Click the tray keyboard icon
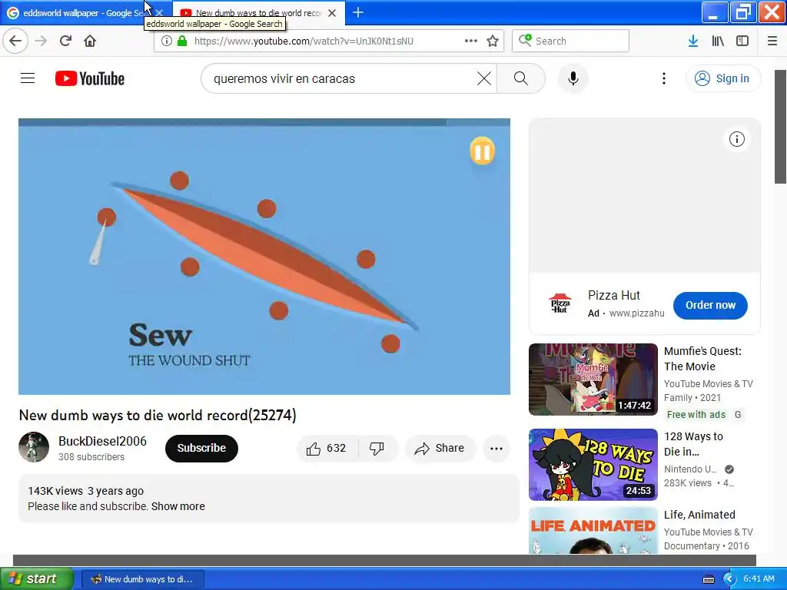The width and height of the screenshot is (787, 590). coord(708,579)
